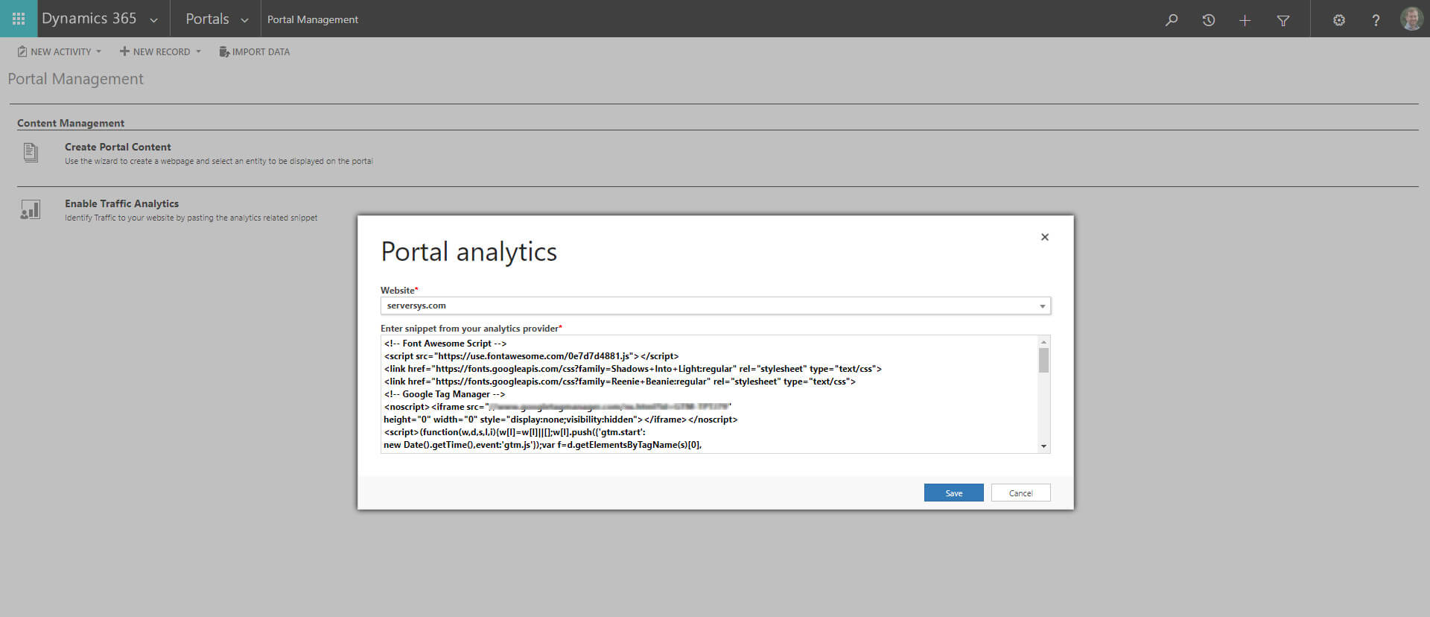1430x617 pixels.
Task: Click Portal Management breadcrumb in navbar
Action: pyautogui.click(x=313, y=19)
